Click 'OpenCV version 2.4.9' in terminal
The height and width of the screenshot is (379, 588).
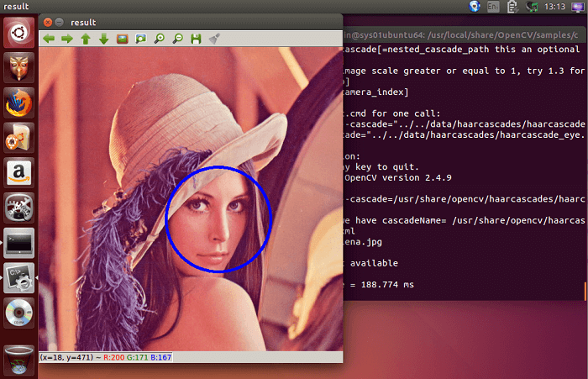398,177
